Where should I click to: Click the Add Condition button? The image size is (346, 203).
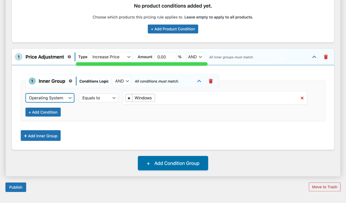tap(43, 112)
